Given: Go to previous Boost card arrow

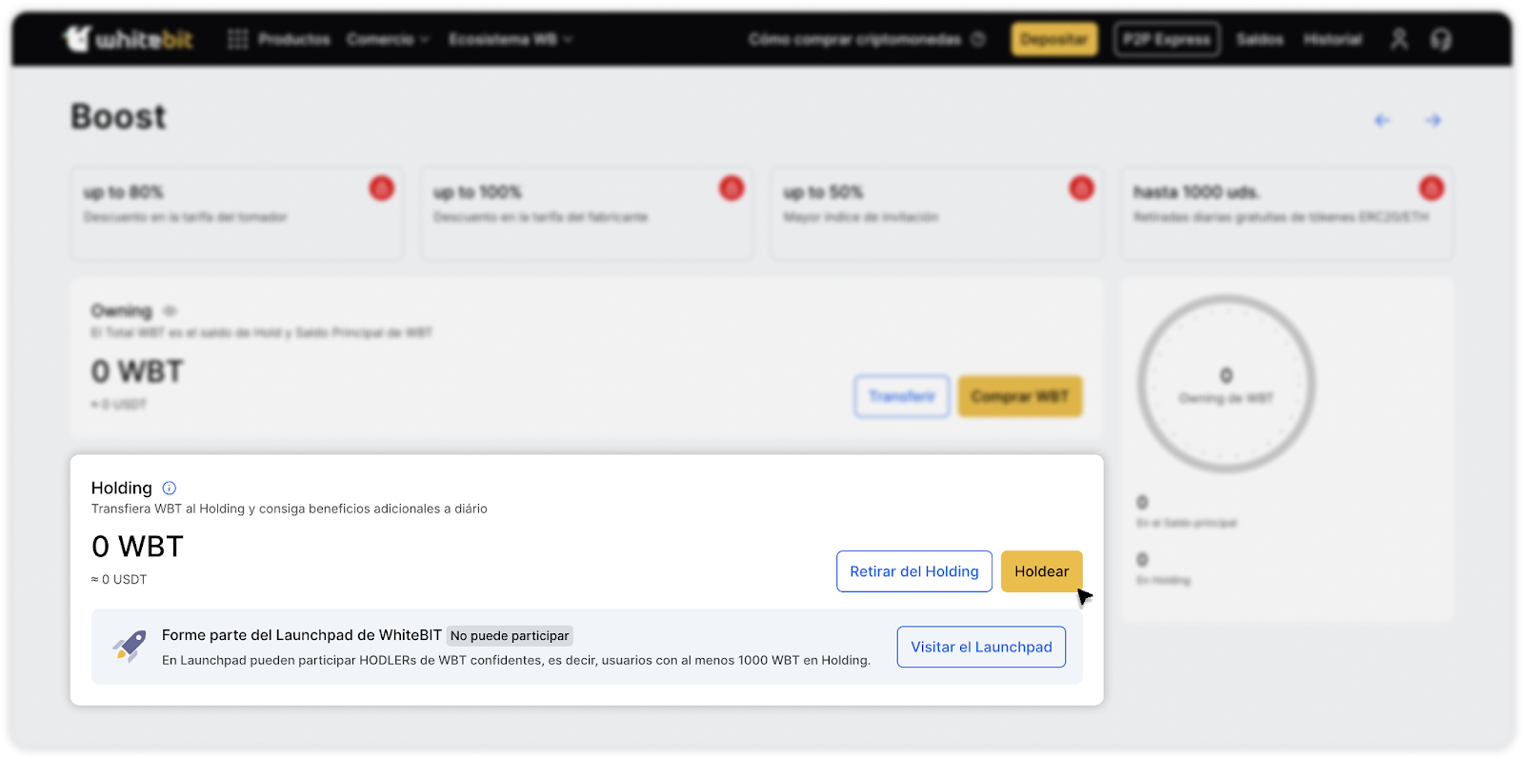Looking at the screenshot, I should pos(1382,120).
